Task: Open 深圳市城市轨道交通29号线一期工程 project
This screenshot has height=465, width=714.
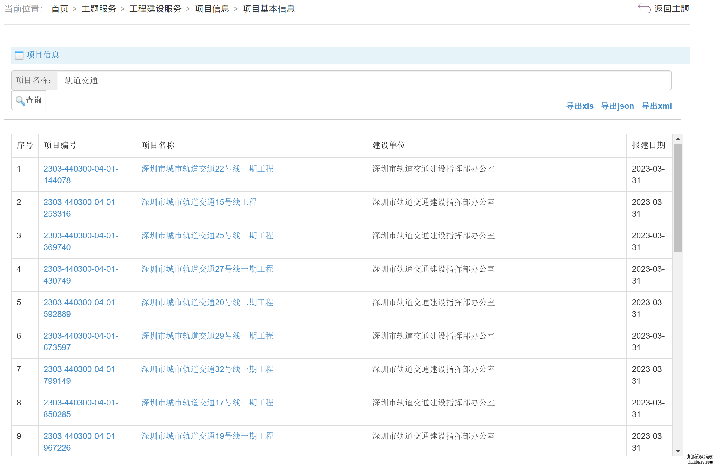Action: pos(207,335)
